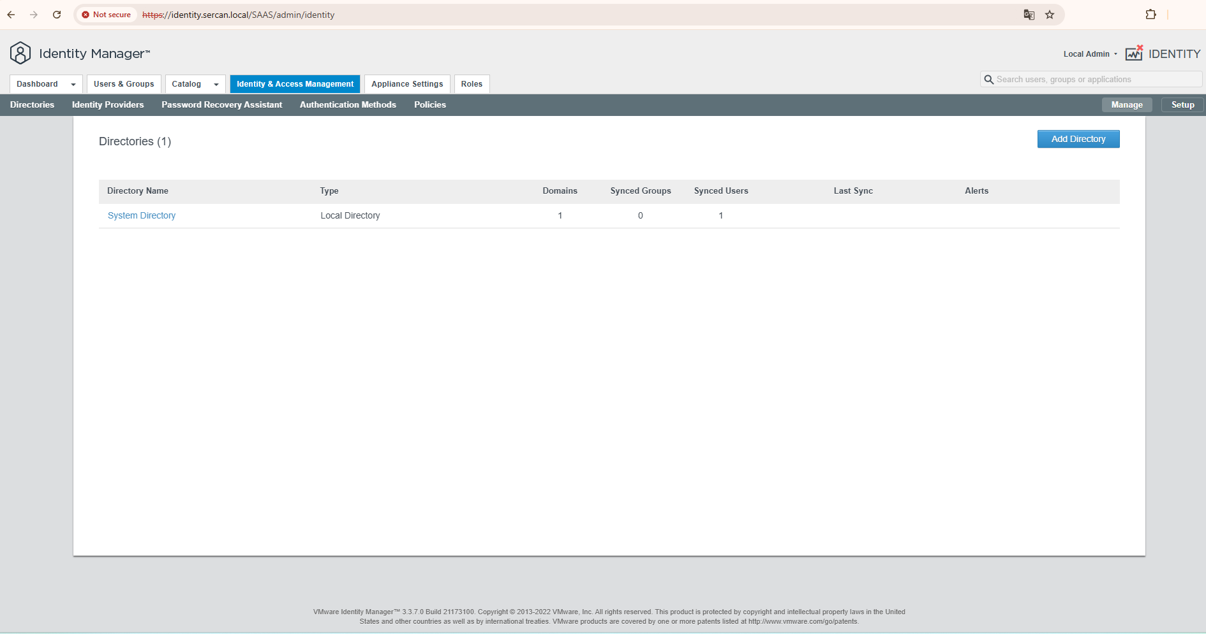Click the Identity Manager hexagon logo
The image size is (1206, 634).
pos(20,54)
